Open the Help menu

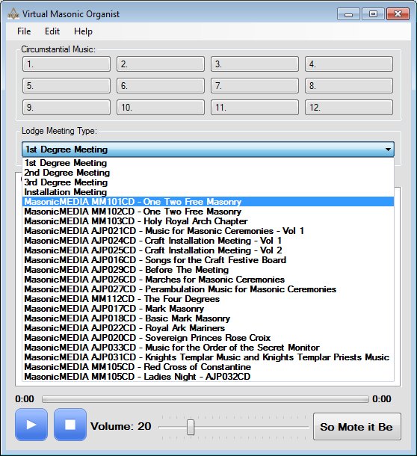point(83,31)
